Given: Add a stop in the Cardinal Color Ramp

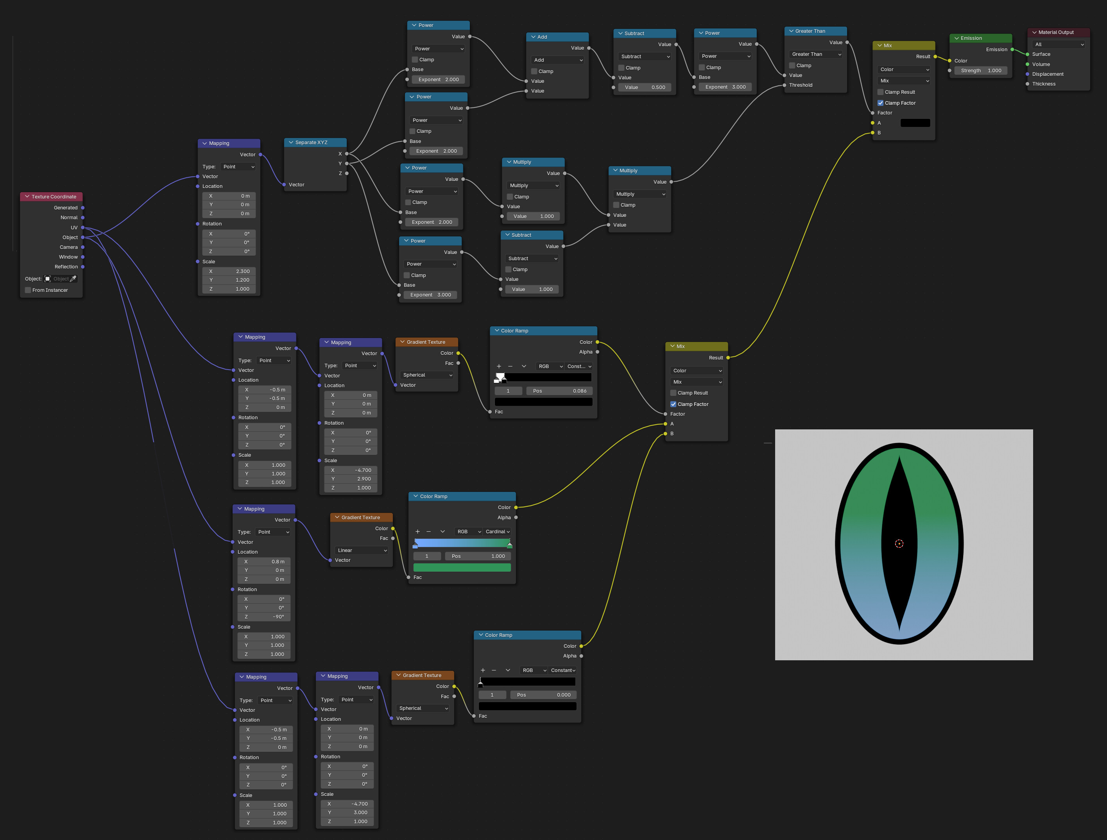Looking at the screenshot, I should click(x=417, y=531).
